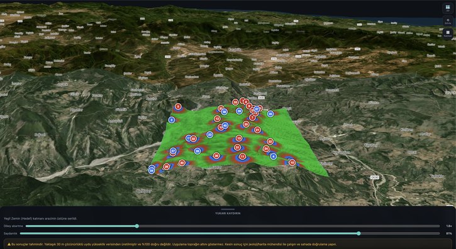Image resolution: width=456 pixels, height=249 pixels.
Task: Select blue marker 28
Action: [197, 151]
